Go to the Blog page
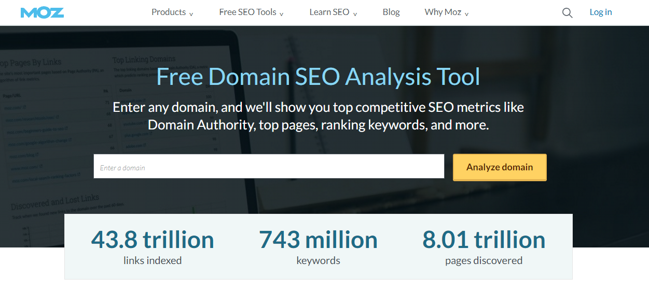 tap(391, 12)
